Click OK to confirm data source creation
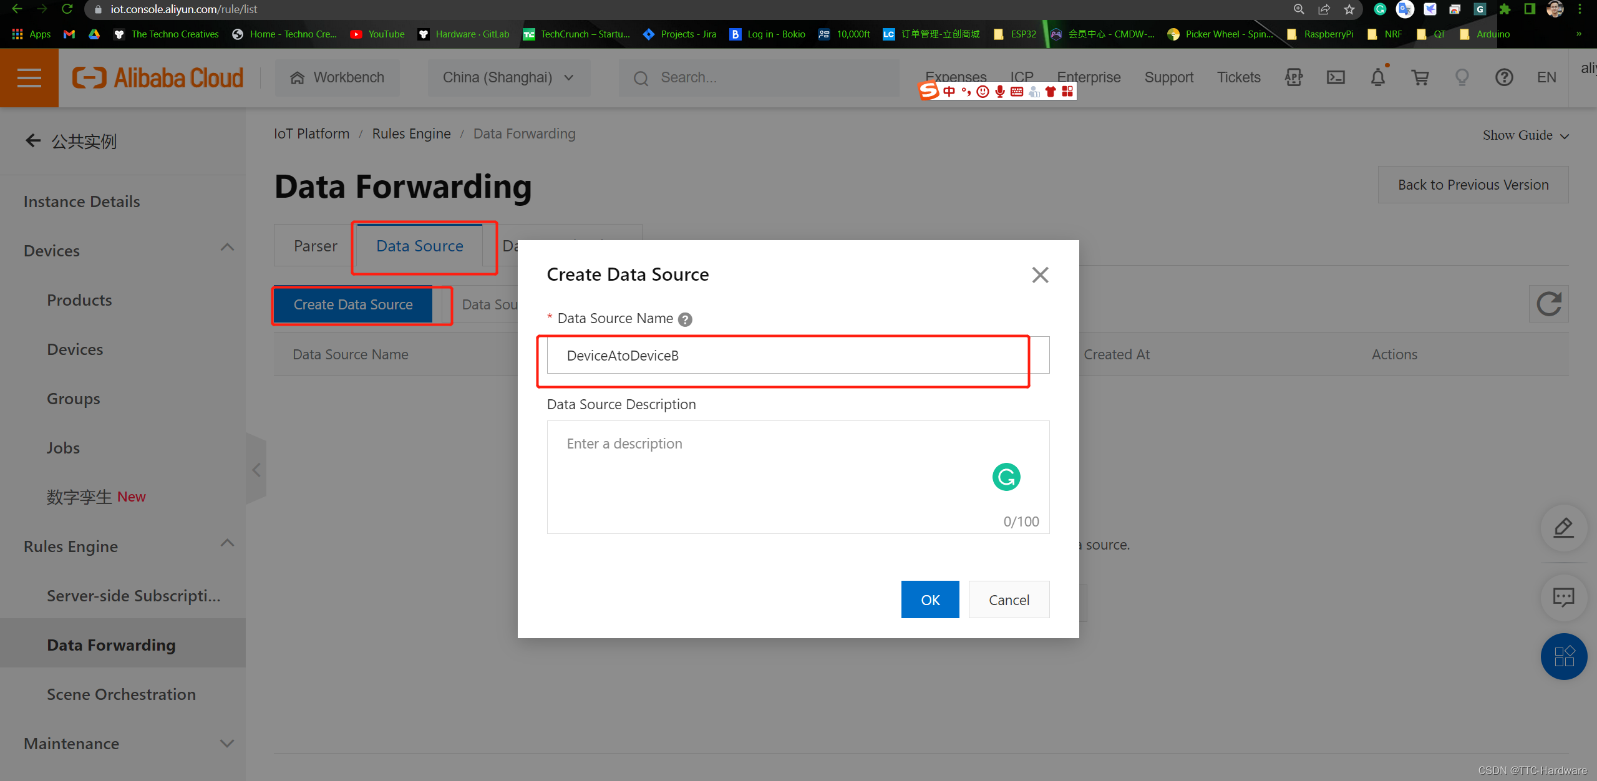Image resolution: width=1597 pixels, height=781 pixels. click(x=929, y=599)
